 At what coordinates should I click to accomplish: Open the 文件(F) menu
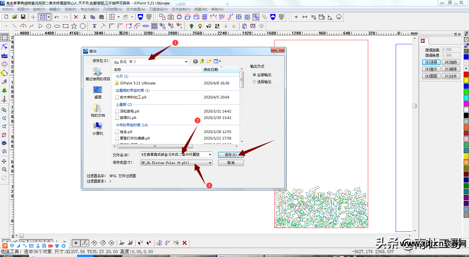coord(7,9)
